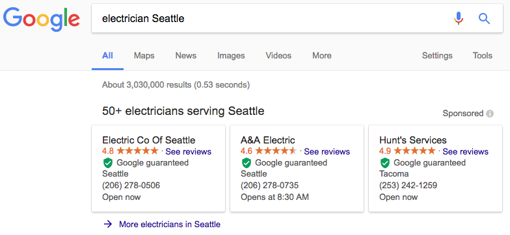This screenshot has width=510, height=235.
Task: Click Electric Co Of Seattle's Google guaranteed shield
Action: [x=107, y=163]
